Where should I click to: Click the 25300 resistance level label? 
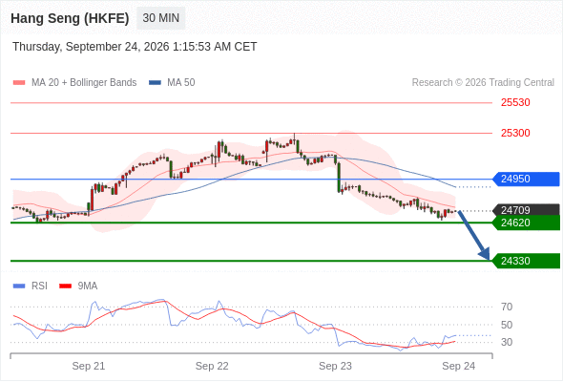(515, 133)
